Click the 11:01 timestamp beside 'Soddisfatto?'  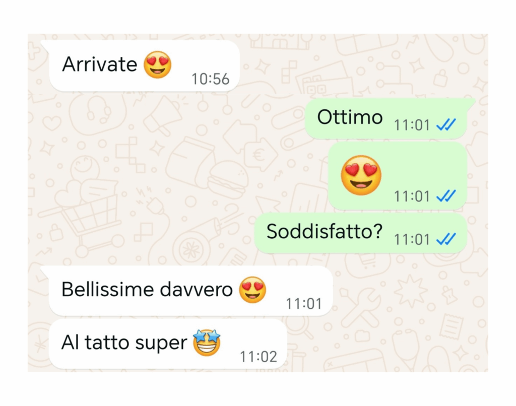tap(412, 240)
